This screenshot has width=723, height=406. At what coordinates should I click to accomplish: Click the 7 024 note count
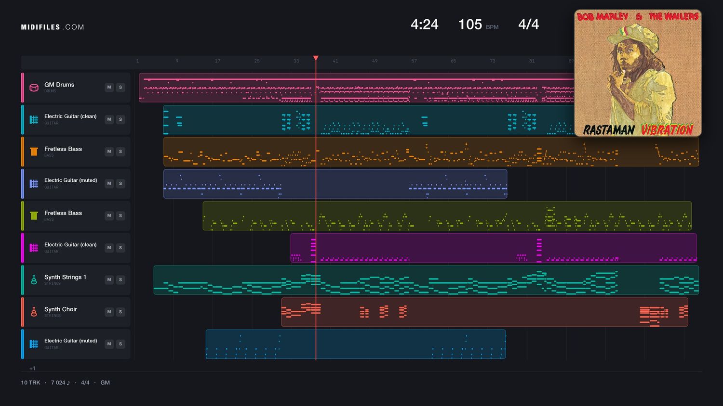[60, 383]
